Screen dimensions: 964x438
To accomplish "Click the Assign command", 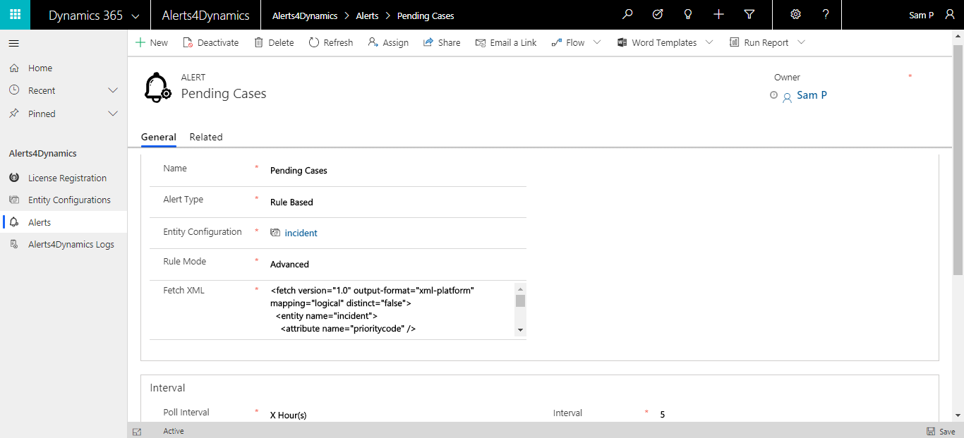I will [x=388, y=42].
